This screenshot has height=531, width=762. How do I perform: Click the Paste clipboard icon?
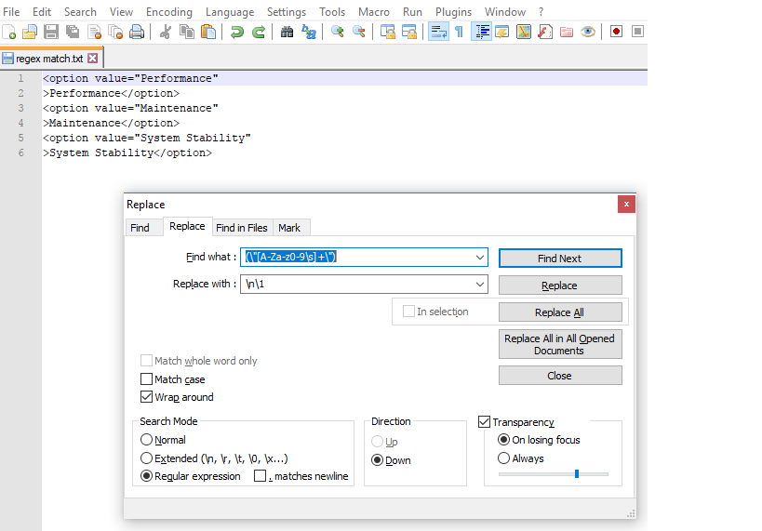[x=208, y=32]
